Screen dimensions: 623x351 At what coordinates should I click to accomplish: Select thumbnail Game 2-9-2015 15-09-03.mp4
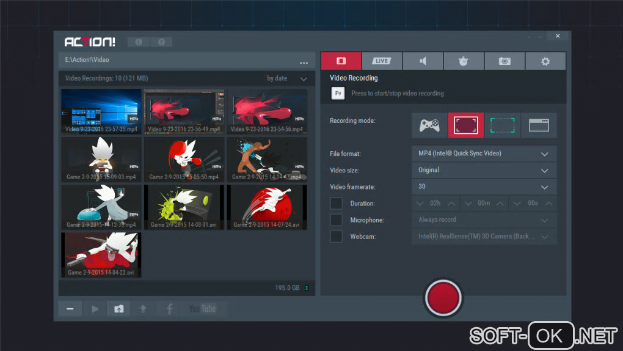click(x=101, y=159)
